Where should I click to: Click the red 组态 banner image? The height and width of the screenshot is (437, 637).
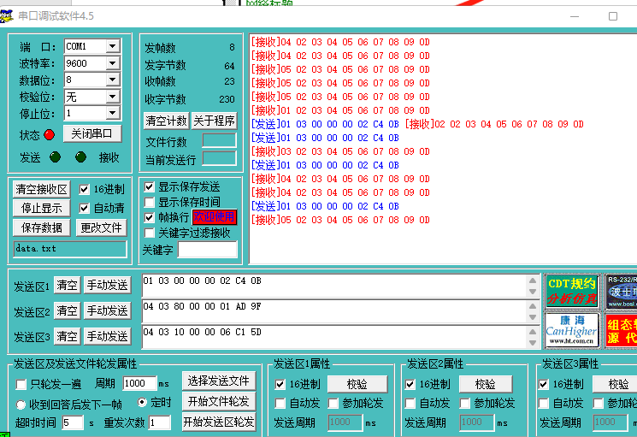(622, 331)
